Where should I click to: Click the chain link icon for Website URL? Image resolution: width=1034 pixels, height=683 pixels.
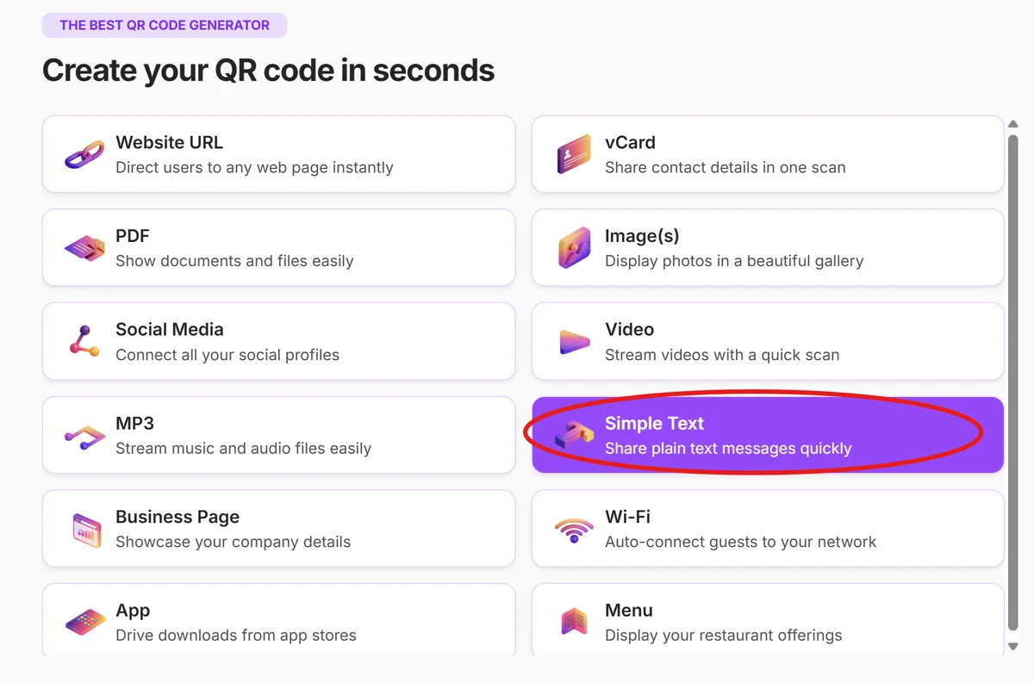click(84, 153)
